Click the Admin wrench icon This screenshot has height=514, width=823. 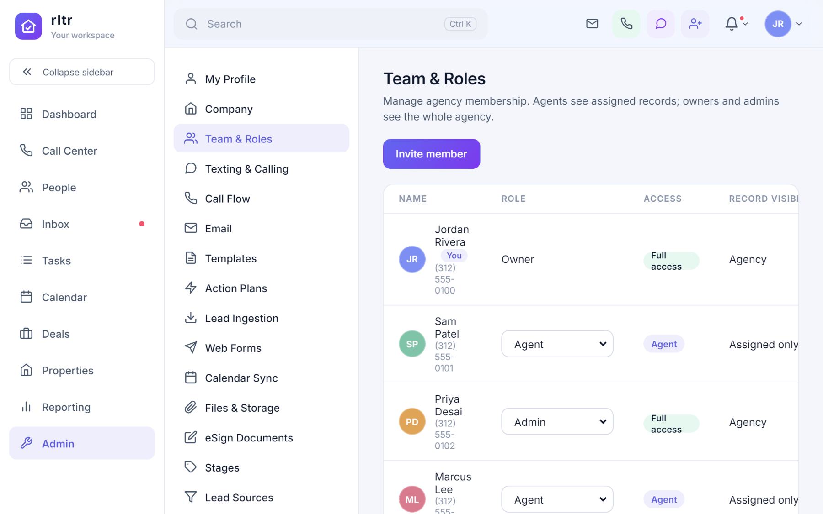tap(26, 443)
